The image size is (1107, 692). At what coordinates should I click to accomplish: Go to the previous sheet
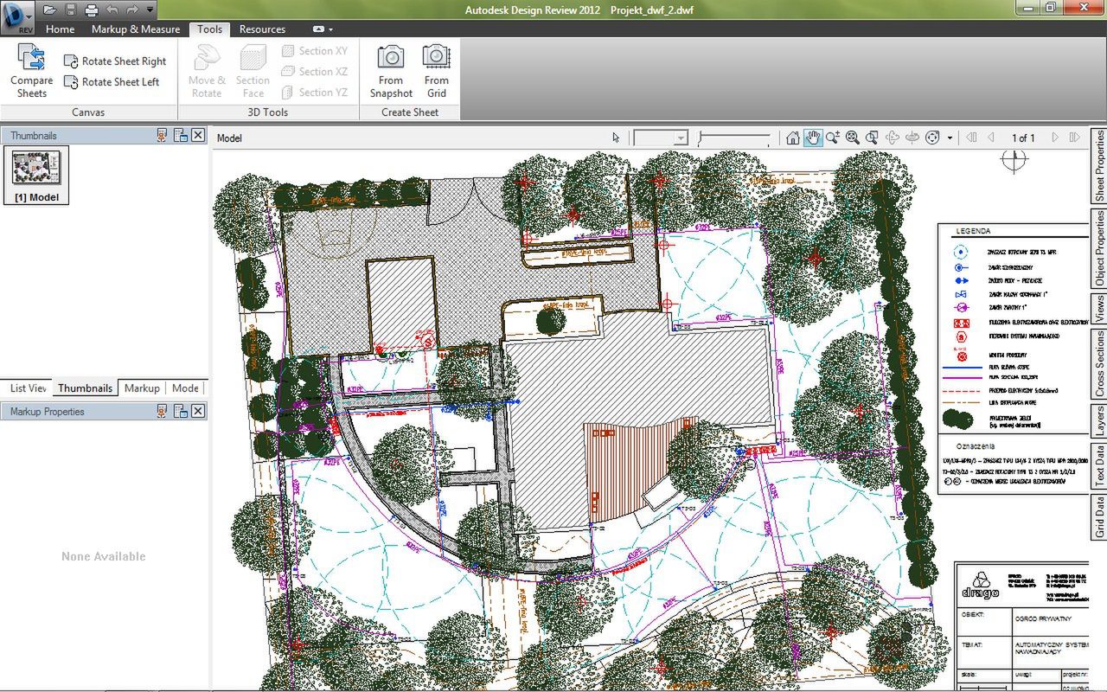pos(991,138)
